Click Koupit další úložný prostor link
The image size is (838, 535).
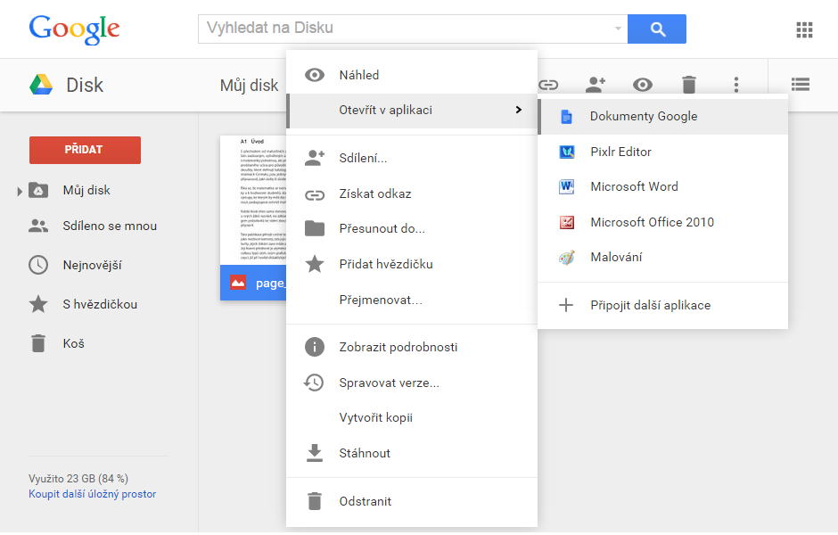[93, 494]
